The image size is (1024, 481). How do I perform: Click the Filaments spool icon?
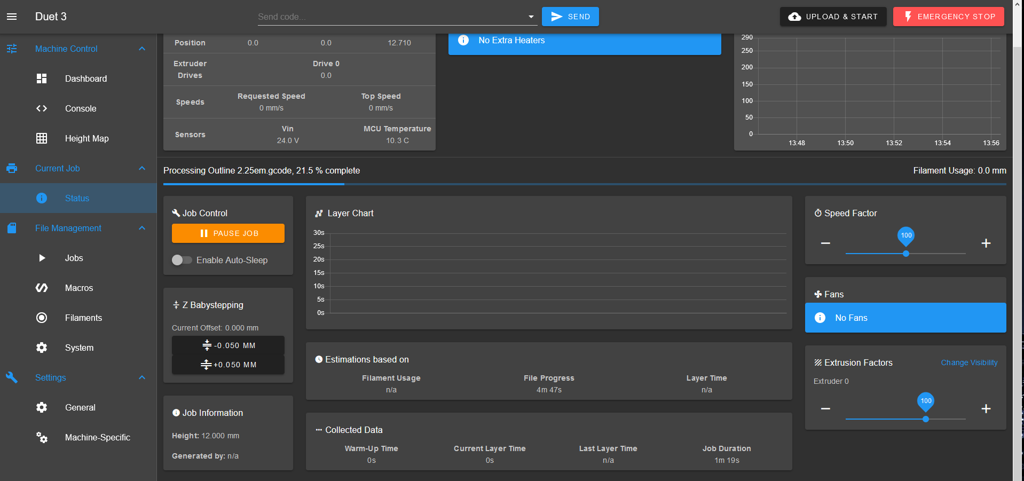pos(42,318)
